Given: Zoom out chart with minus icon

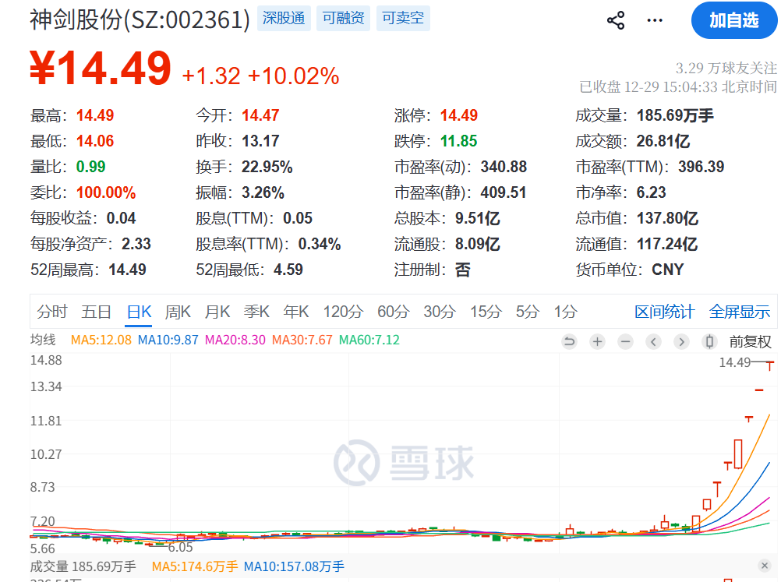Looking at the screenshot, I should [626, 341].
